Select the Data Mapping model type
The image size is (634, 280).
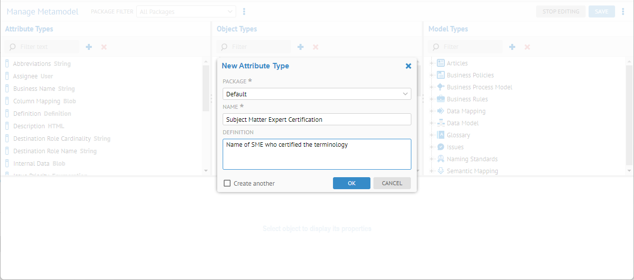click(466, 111)
